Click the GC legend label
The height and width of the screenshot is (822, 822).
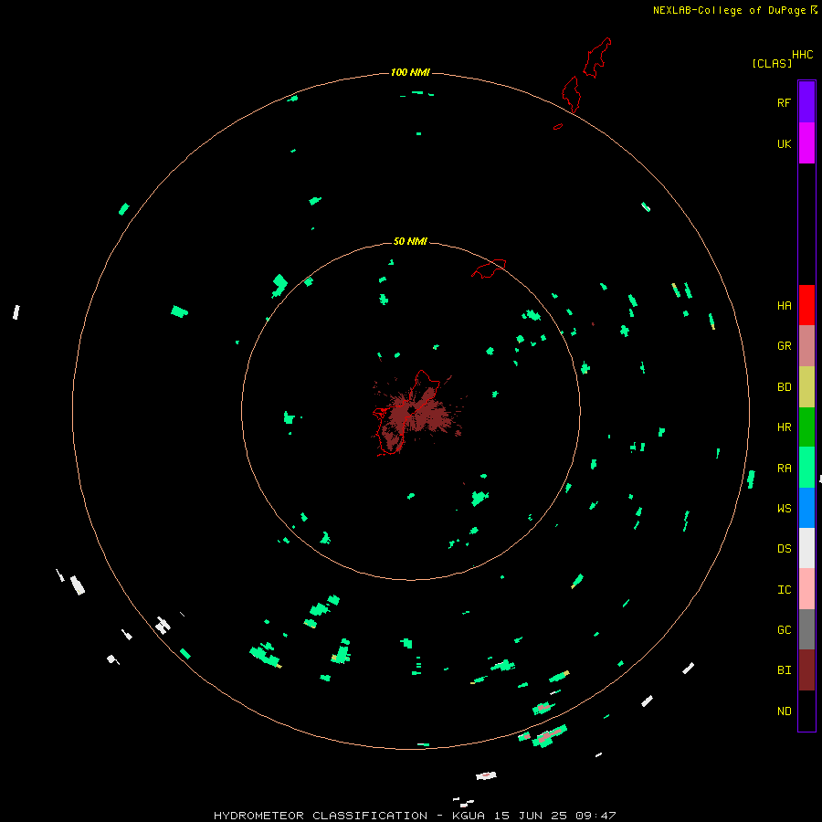click(784, 630)
